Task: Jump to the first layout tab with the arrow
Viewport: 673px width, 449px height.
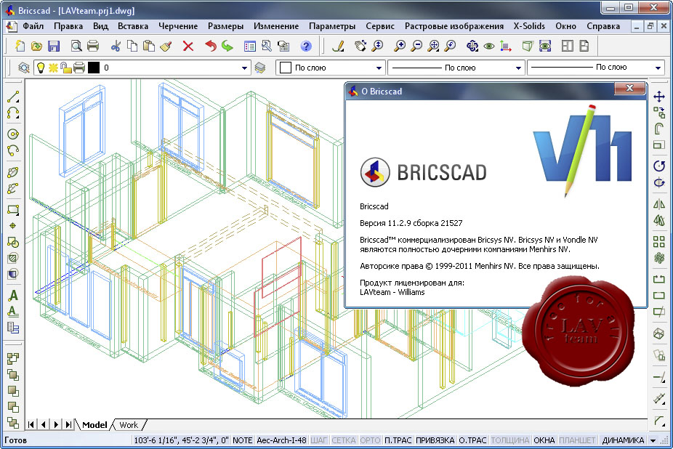Action: pyautogui.click(x=31, y=424)
